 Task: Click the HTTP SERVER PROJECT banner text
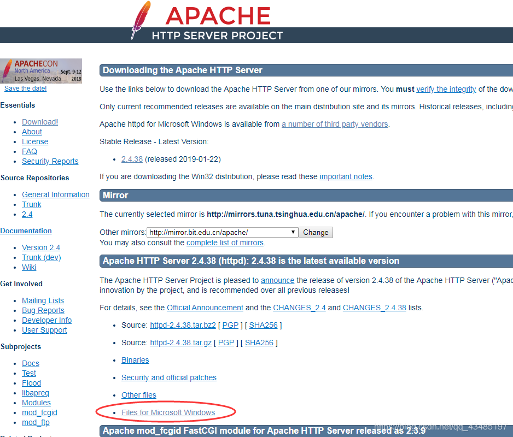[217, 36]
